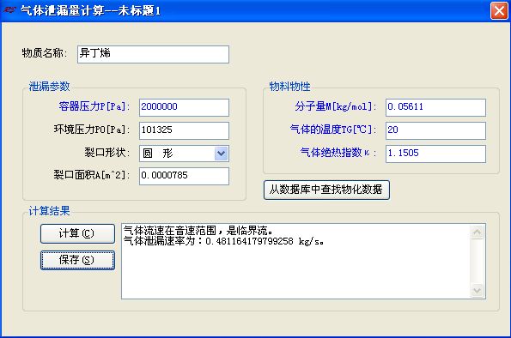Viewport: 511px width, 338px height.
Task: Click the 从数据库中查找物化数据 button
Action: tap(326, 190)
